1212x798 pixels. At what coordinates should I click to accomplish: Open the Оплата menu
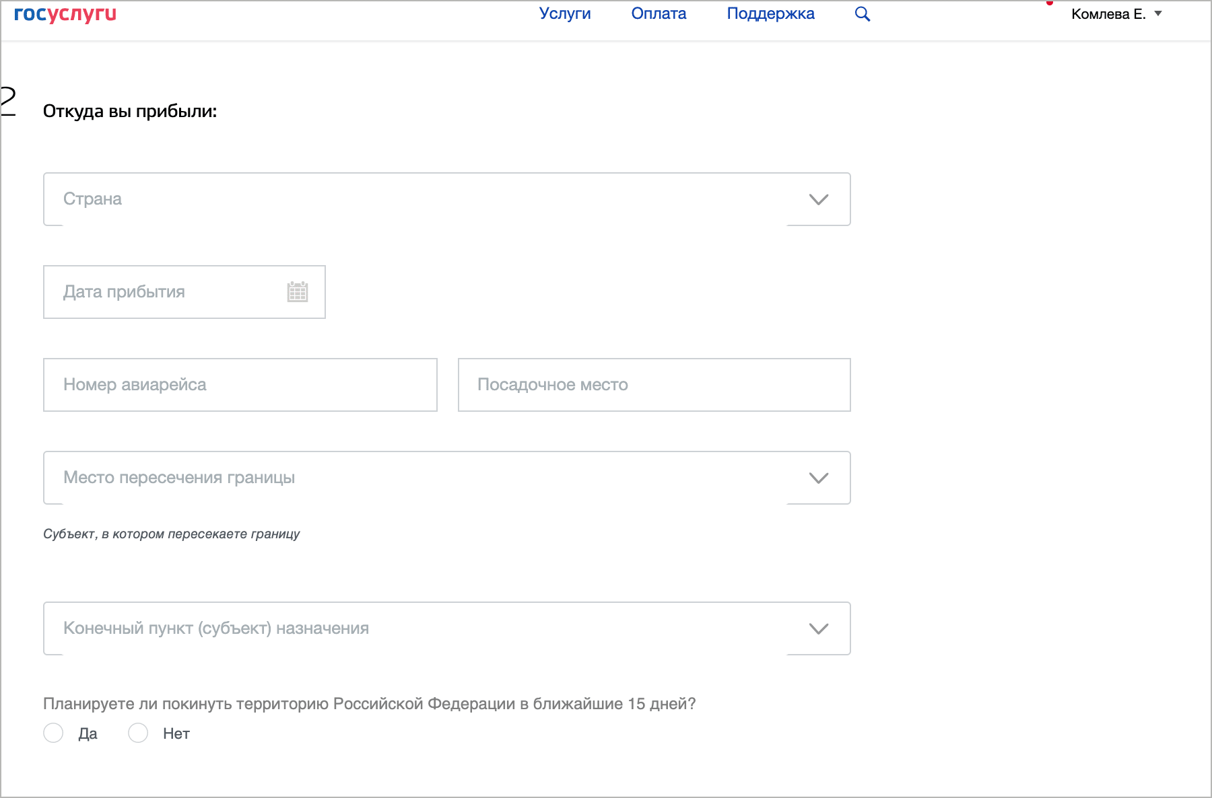point(659,13)
